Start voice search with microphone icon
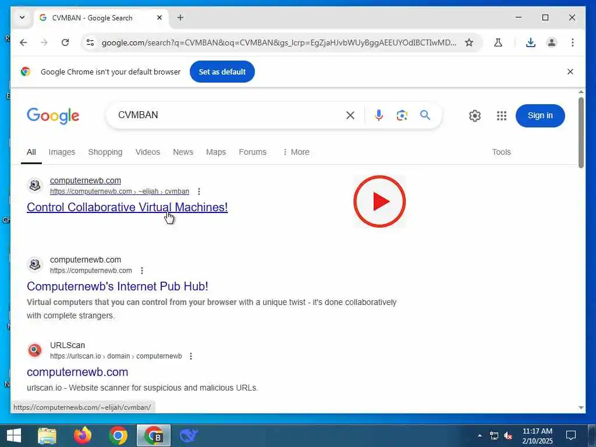The image size is (596, 447). (x=378, y=115)
